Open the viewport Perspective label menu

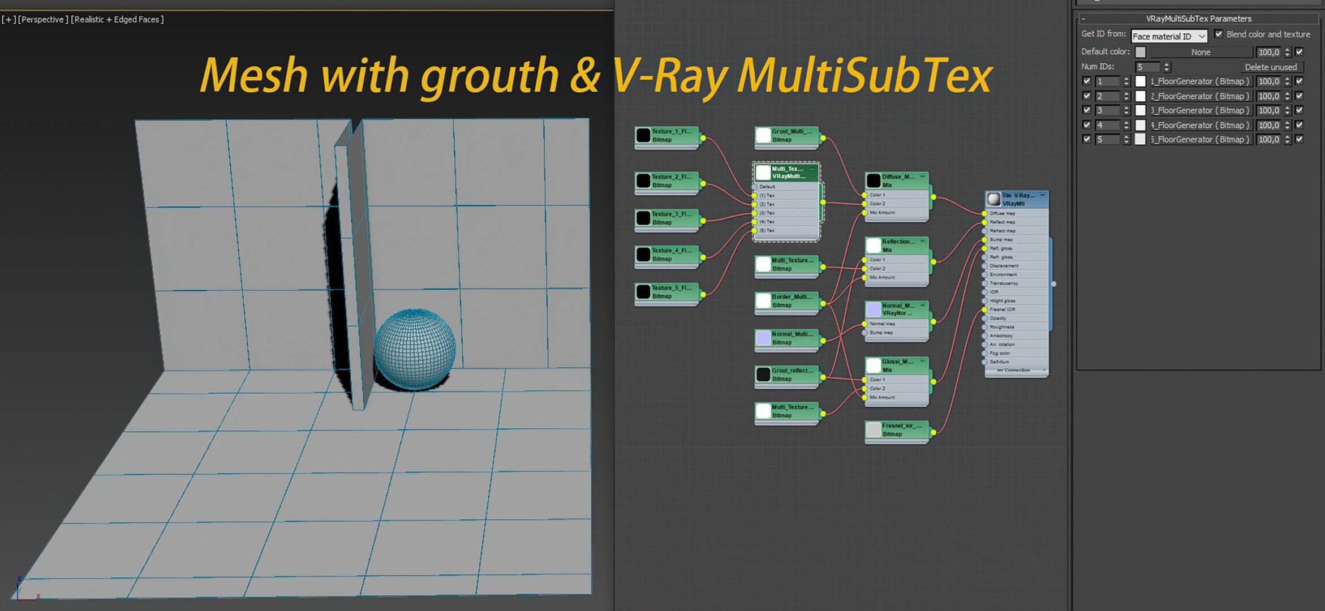pyautogui.click(x=43, y=19)
